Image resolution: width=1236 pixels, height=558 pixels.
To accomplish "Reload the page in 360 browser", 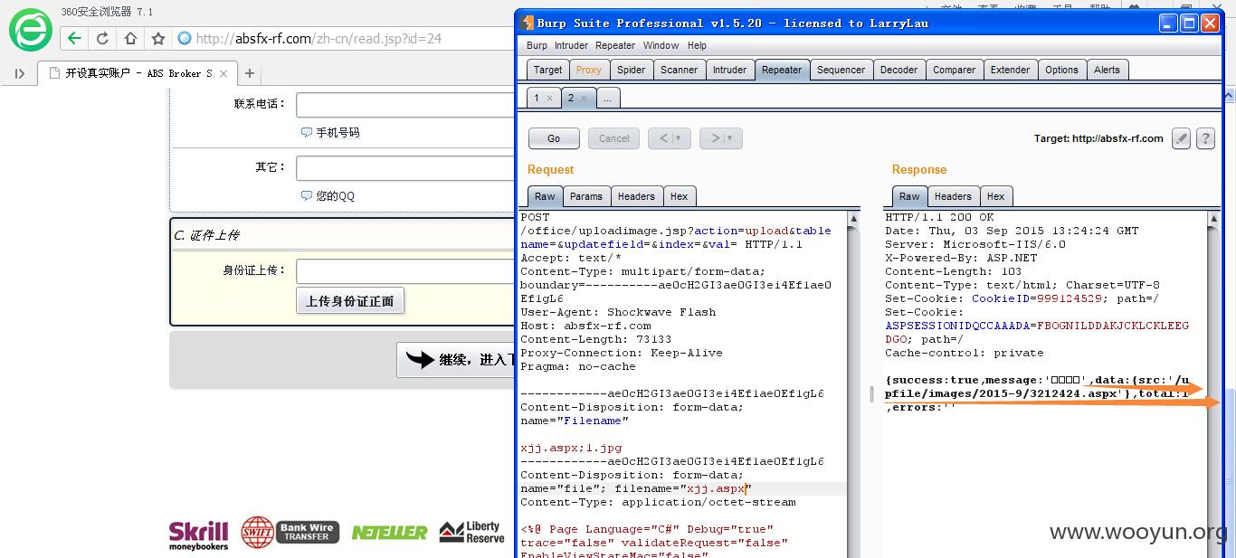I will (x=102, y=38).
